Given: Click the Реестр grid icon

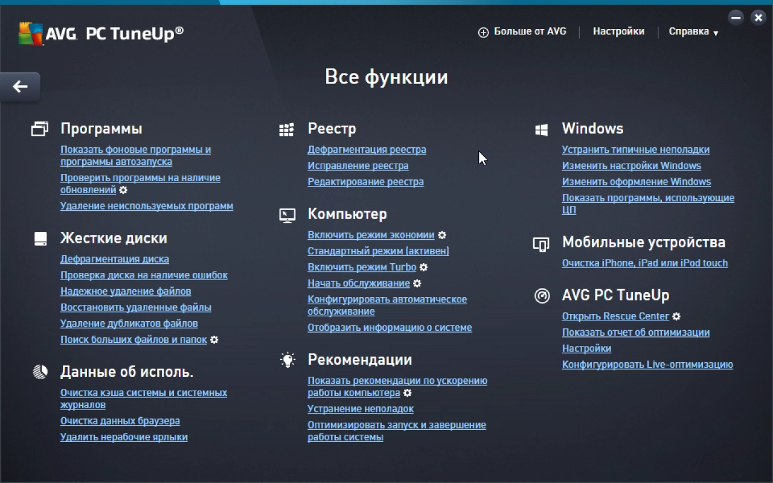Looking at the screenshot, I should 287,129.
